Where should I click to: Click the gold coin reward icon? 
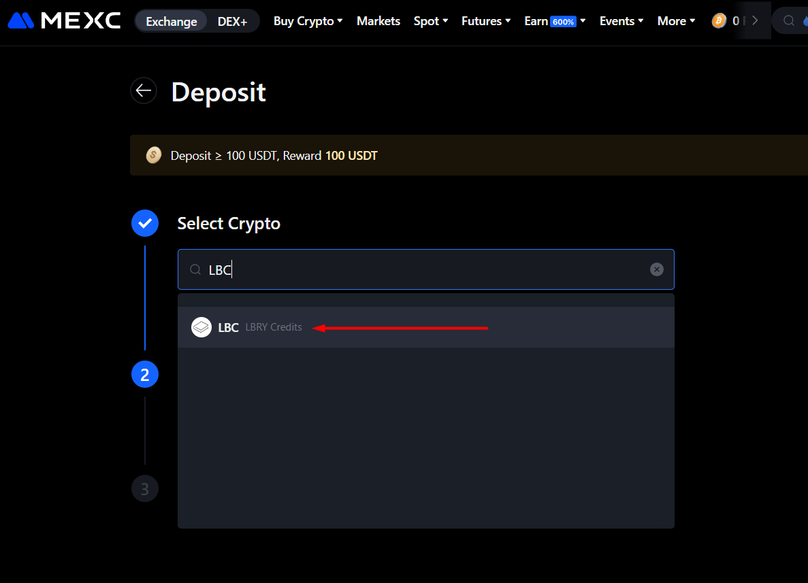[154, 155]
